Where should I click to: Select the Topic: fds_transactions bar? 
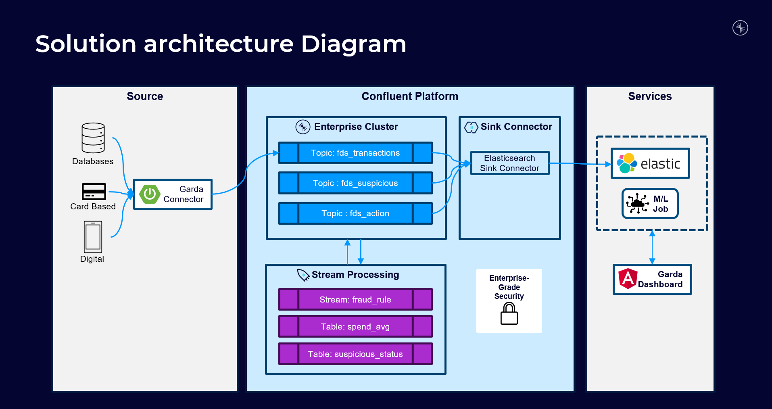[x=355, y=153]
